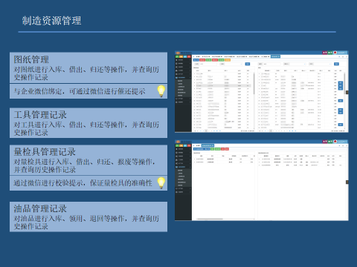Click the lightbulb icon beside 通过微信进行校验提示 text
This screenshot has width=357, height=267.
click(x=161, y=183)
